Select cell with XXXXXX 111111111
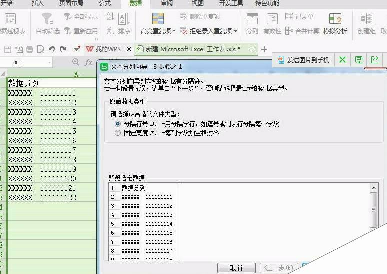 click(x=52, y=93)
